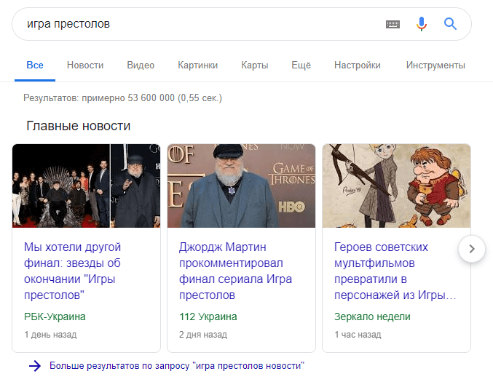Image resolution: width=493 pixels, height=382 pixels.
Task: Click the Зеркало недели source label
Action: point(372,317)
